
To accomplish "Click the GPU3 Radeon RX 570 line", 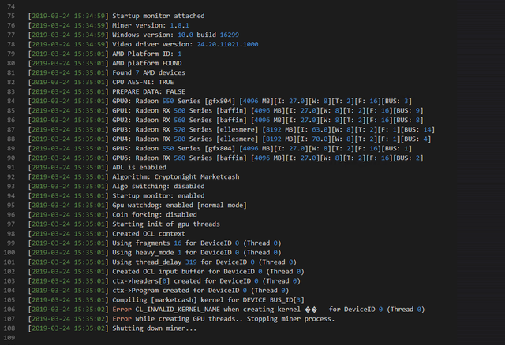I will 231,130.
